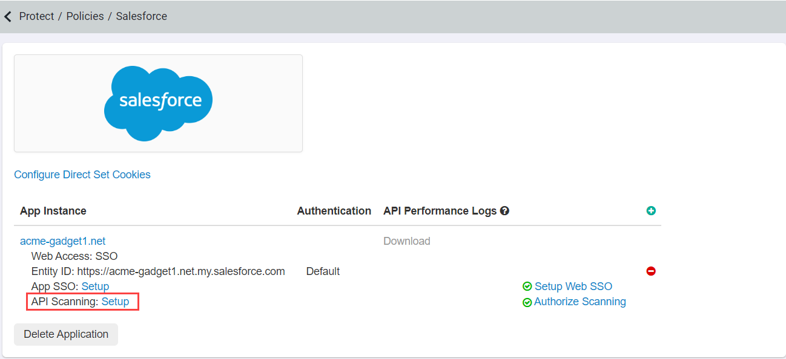Image resolution: width=786 pixels, height=359 pixels.
Task: Expand the App Instance column header
Action: 53,210
